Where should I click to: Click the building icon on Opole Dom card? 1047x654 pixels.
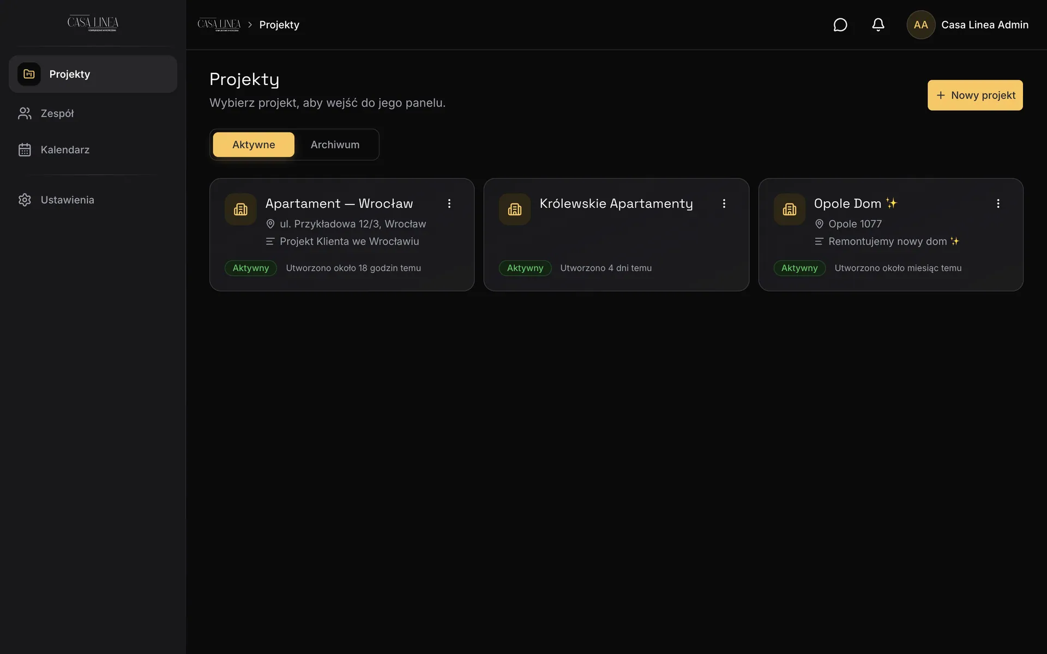[789, 209]
